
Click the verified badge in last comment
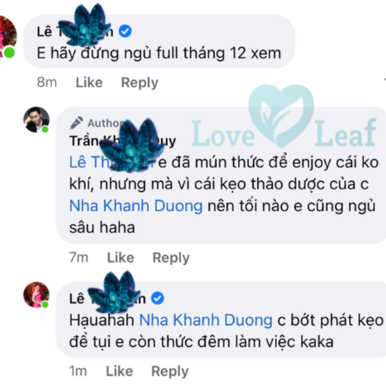coord(158,298)
